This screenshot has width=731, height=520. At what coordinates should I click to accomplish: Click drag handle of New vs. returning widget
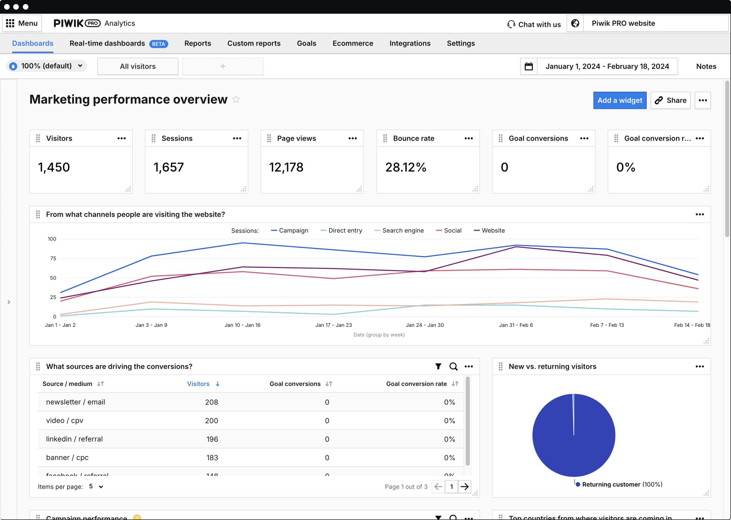point(500,366)
